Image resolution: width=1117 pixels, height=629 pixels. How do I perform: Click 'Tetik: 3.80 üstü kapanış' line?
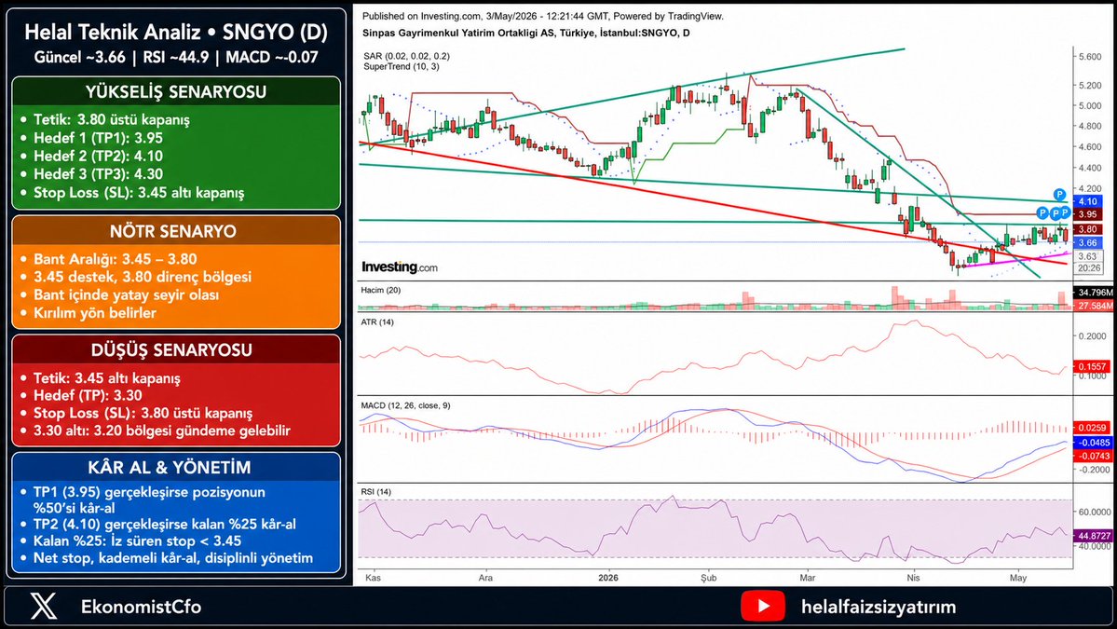111,119
